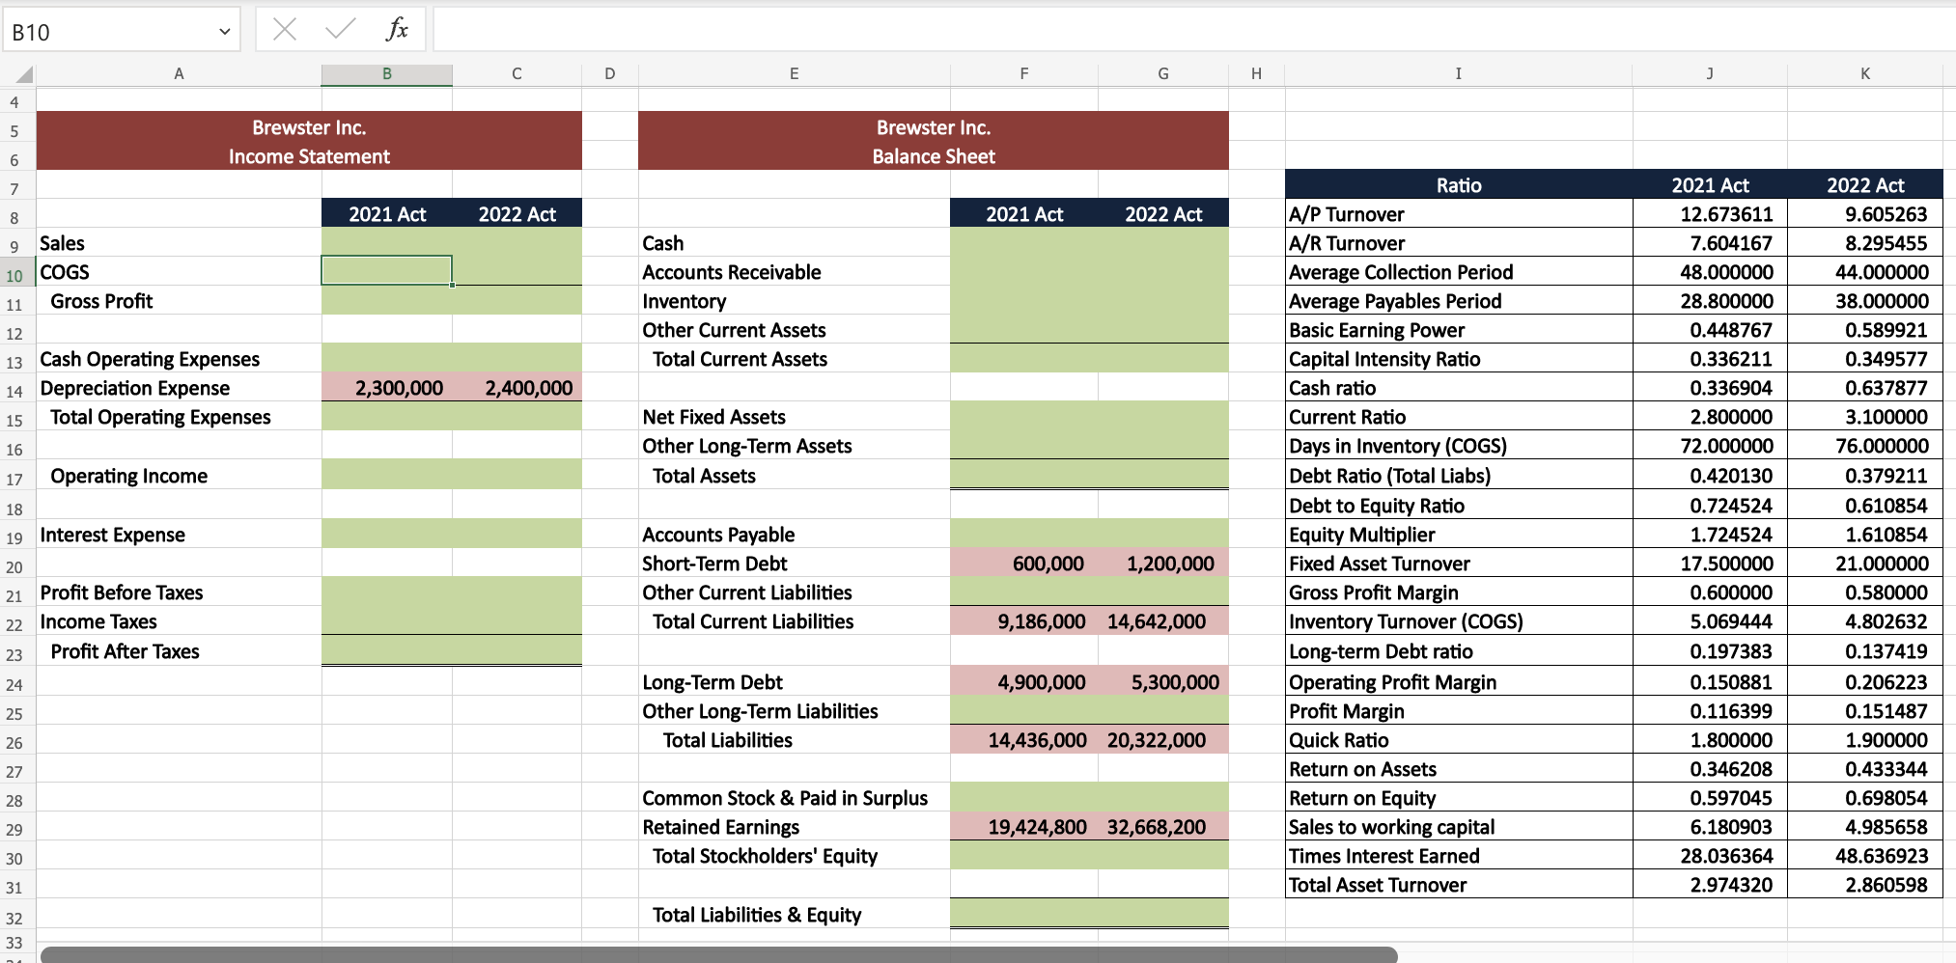
Task: Select the Balance Sheet title cell
Action: coord(933,156)
